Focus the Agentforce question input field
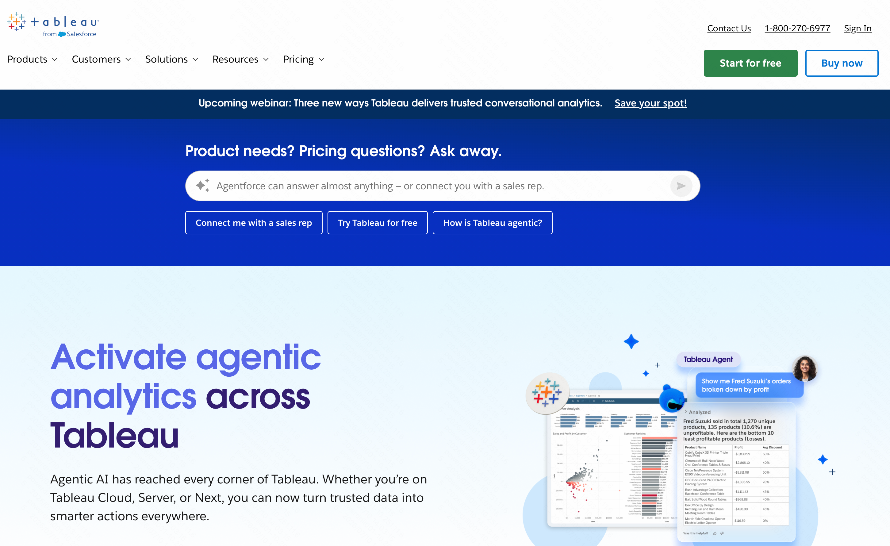The height and width of the screenshot is (546, 890). coord(442,186)
